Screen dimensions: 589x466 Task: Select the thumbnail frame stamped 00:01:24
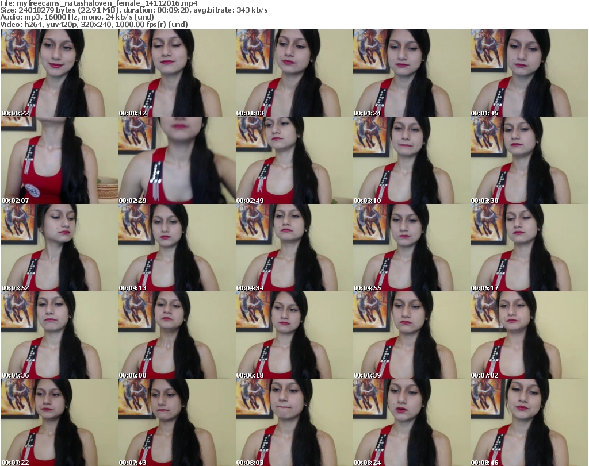411,73
